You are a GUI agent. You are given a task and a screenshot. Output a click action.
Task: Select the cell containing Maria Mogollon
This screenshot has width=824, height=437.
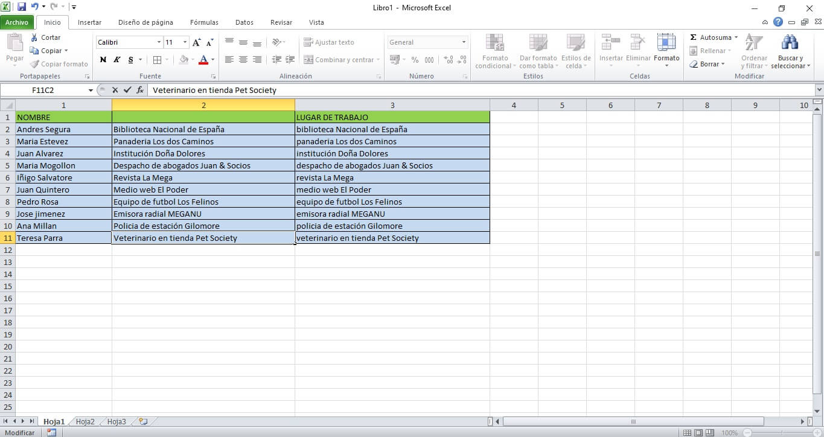tap(63, 165)
